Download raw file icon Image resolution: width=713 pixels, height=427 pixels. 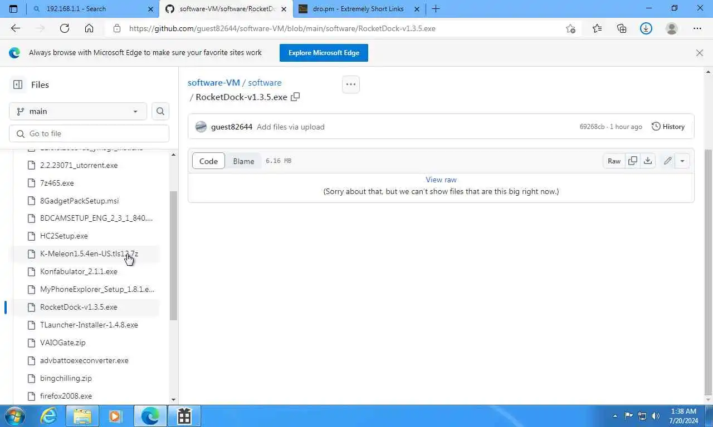pos(648,161)
